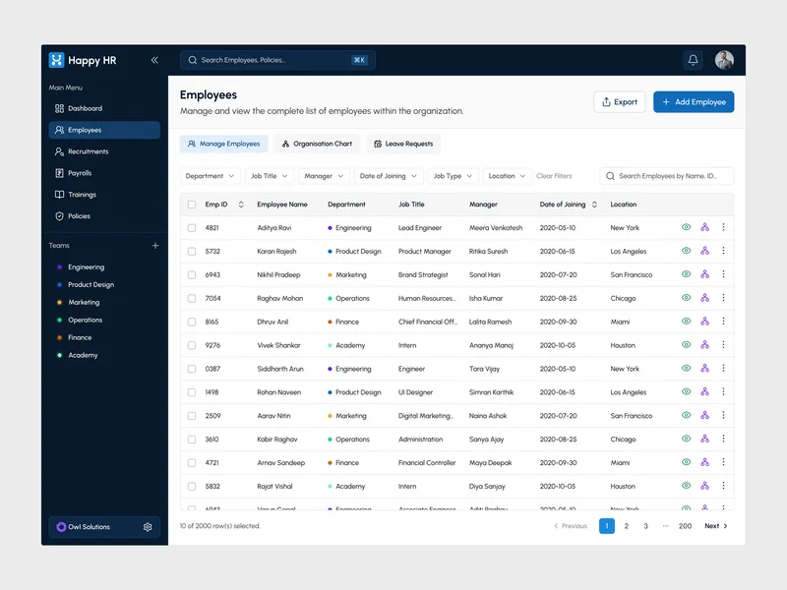View details via eye icon for Raghav Mohan
Viewport: 787px width, 590px height.
point(688,298)
